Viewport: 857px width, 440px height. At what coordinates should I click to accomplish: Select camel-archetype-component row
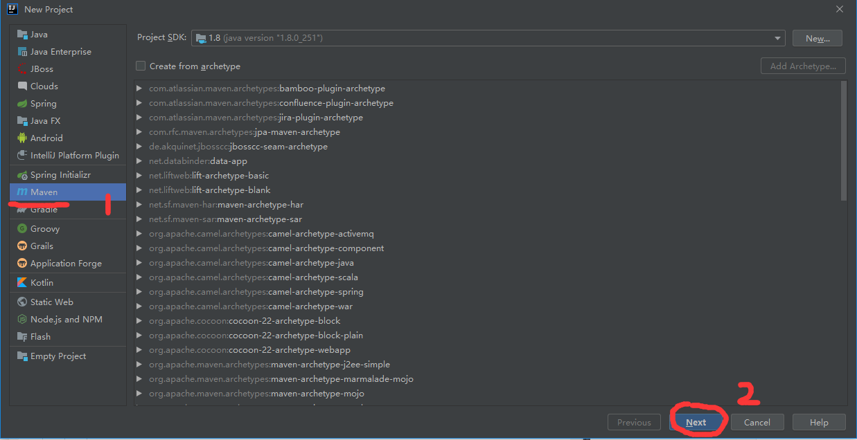coord(486,248)
